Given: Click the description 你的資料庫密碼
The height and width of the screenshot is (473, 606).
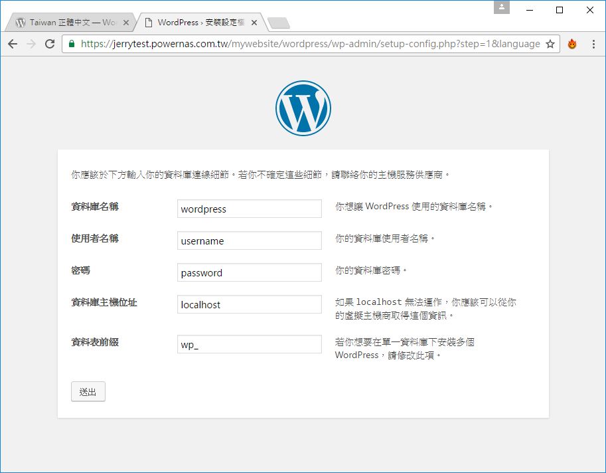Looking at the screenshot, I should click(x=371, y=270).
